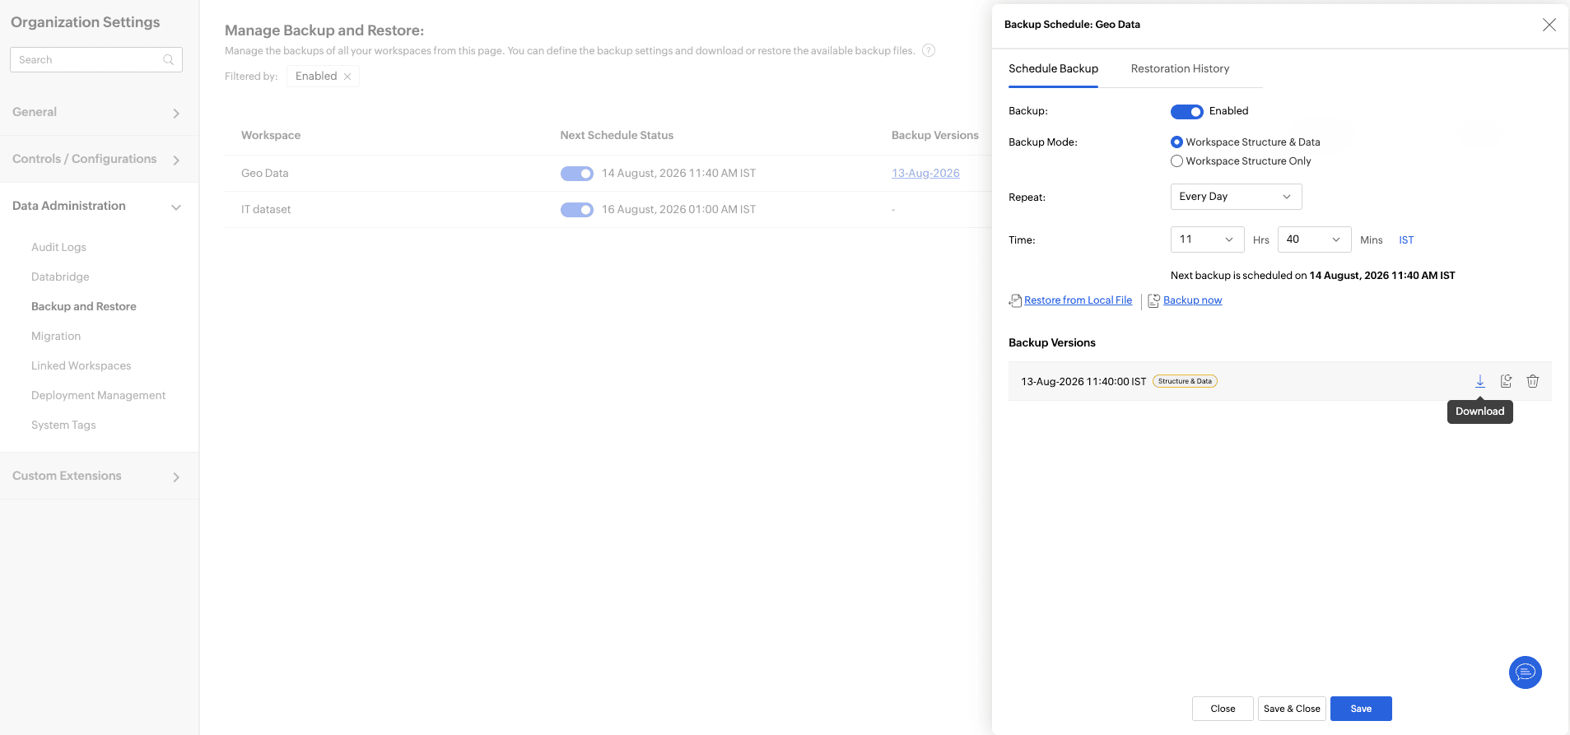Select the IT dataset workspace row
The width and height of the screenshot is (1570, 735).
[608, 210]
